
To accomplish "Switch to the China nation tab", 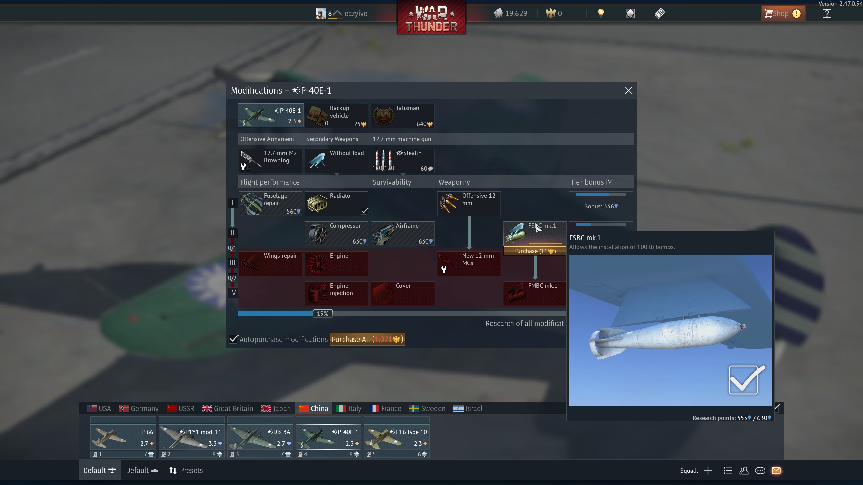I will coord(314,408).
